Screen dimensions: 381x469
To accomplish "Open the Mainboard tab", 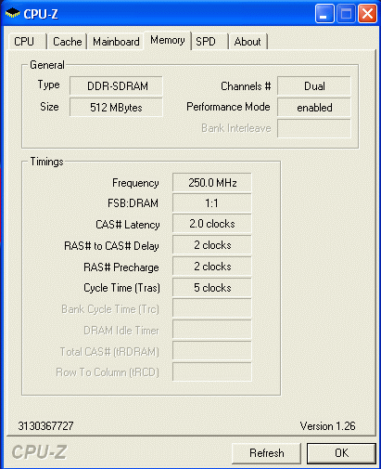I will [116, 42].
